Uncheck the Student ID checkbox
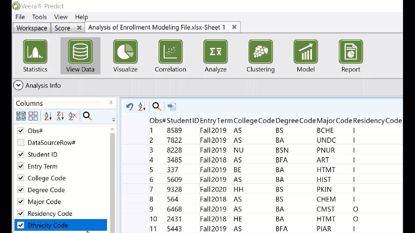415x233 pixels. tap(21, 154)
